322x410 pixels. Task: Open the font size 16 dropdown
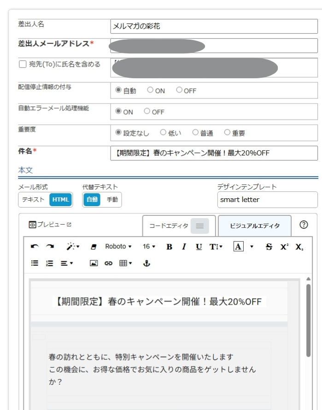(x=149, y=246)
